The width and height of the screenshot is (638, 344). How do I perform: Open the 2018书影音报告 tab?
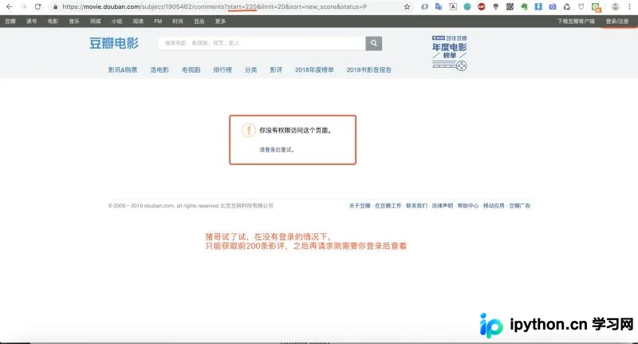coord(368,70)
